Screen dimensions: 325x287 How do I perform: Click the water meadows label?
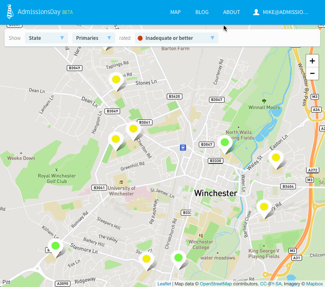pos(218,258)
